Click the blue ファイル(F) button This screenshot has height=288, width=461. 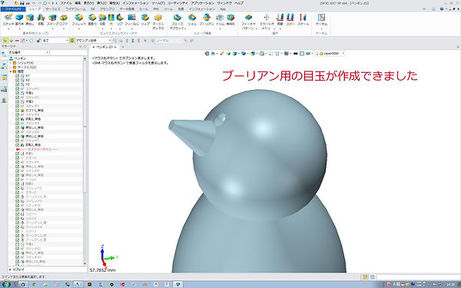(x=13, y=9)
